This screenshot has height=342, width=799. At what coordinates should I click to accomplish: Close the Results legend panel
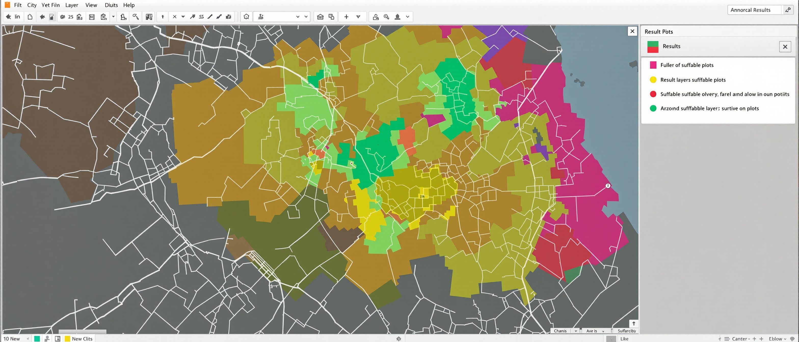[x=785, y=47]
